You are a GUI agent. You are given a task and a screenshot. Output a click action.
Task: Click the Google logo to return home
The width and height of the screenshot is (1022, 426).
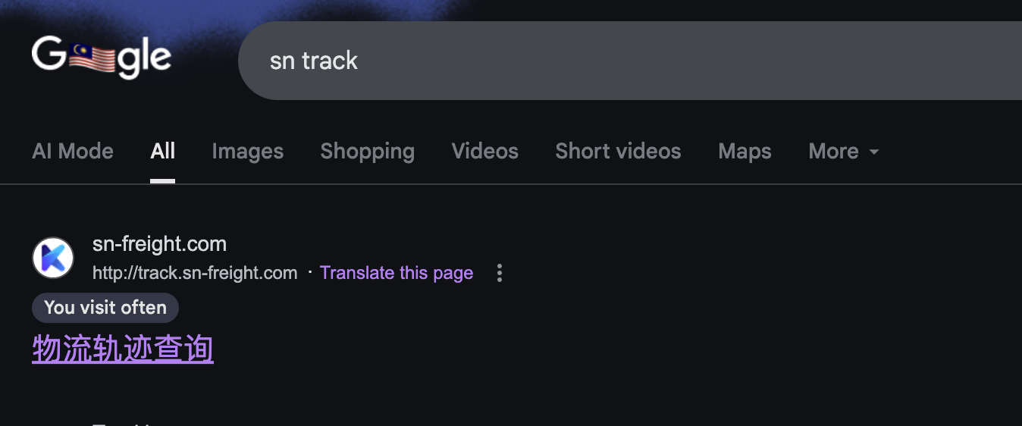coord(102,58)
